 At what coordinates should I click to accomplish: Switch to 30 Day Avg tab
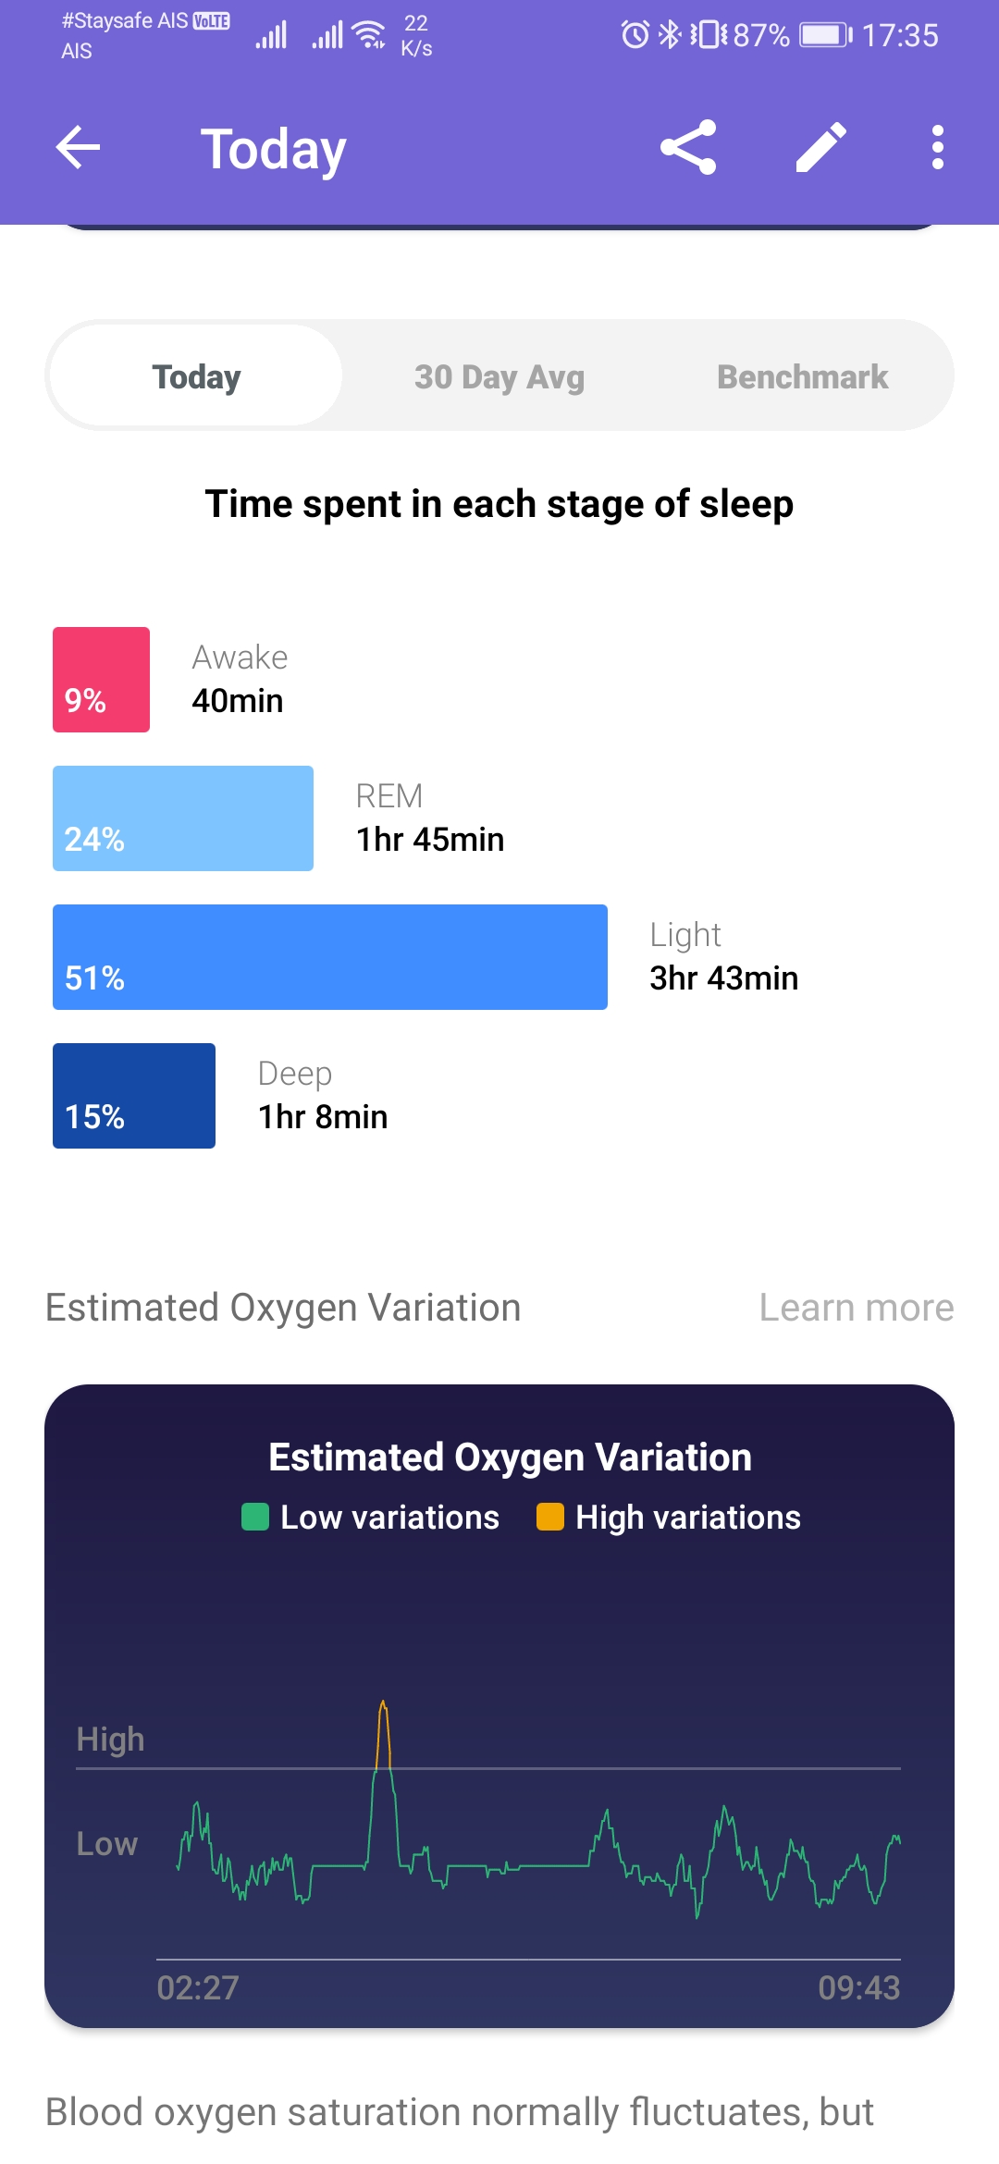click(499, 376)
